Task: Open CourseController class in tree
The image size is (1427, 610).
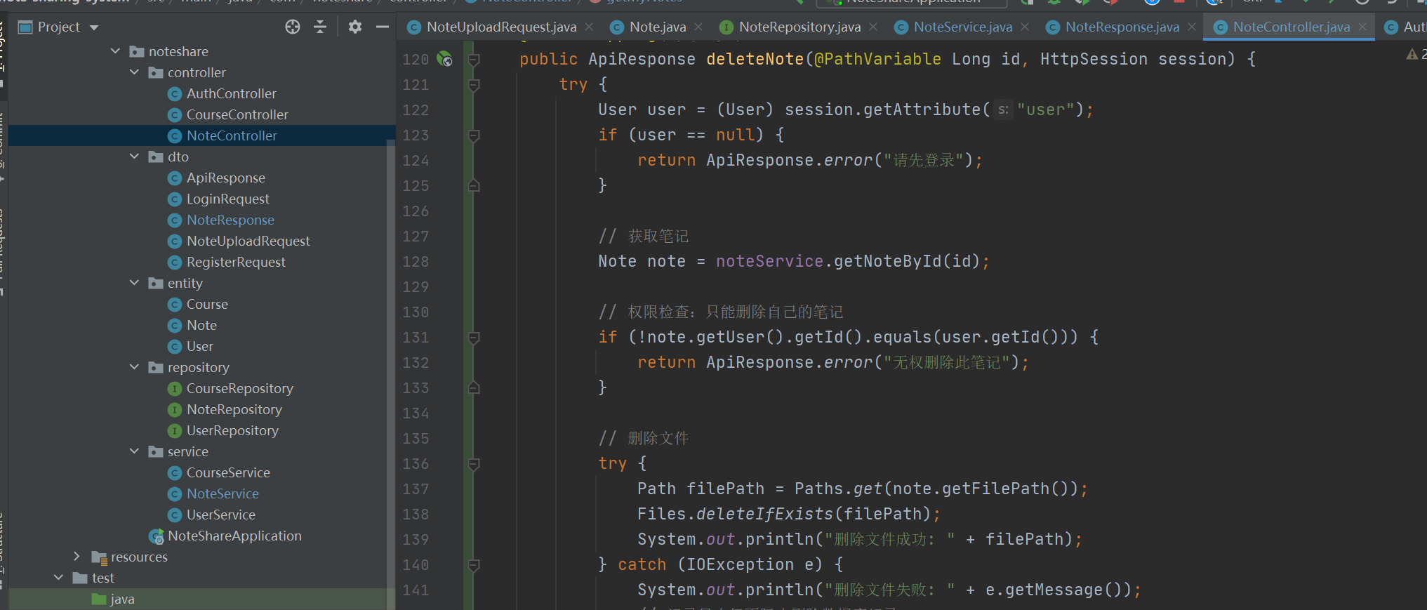Action: (237, 114)
